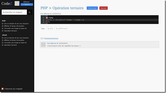Select the PHP category heading in sidebar
Image resolution: width=166 pixels, height=93 pixels.
pyautogui.click(x=4, y=21)
